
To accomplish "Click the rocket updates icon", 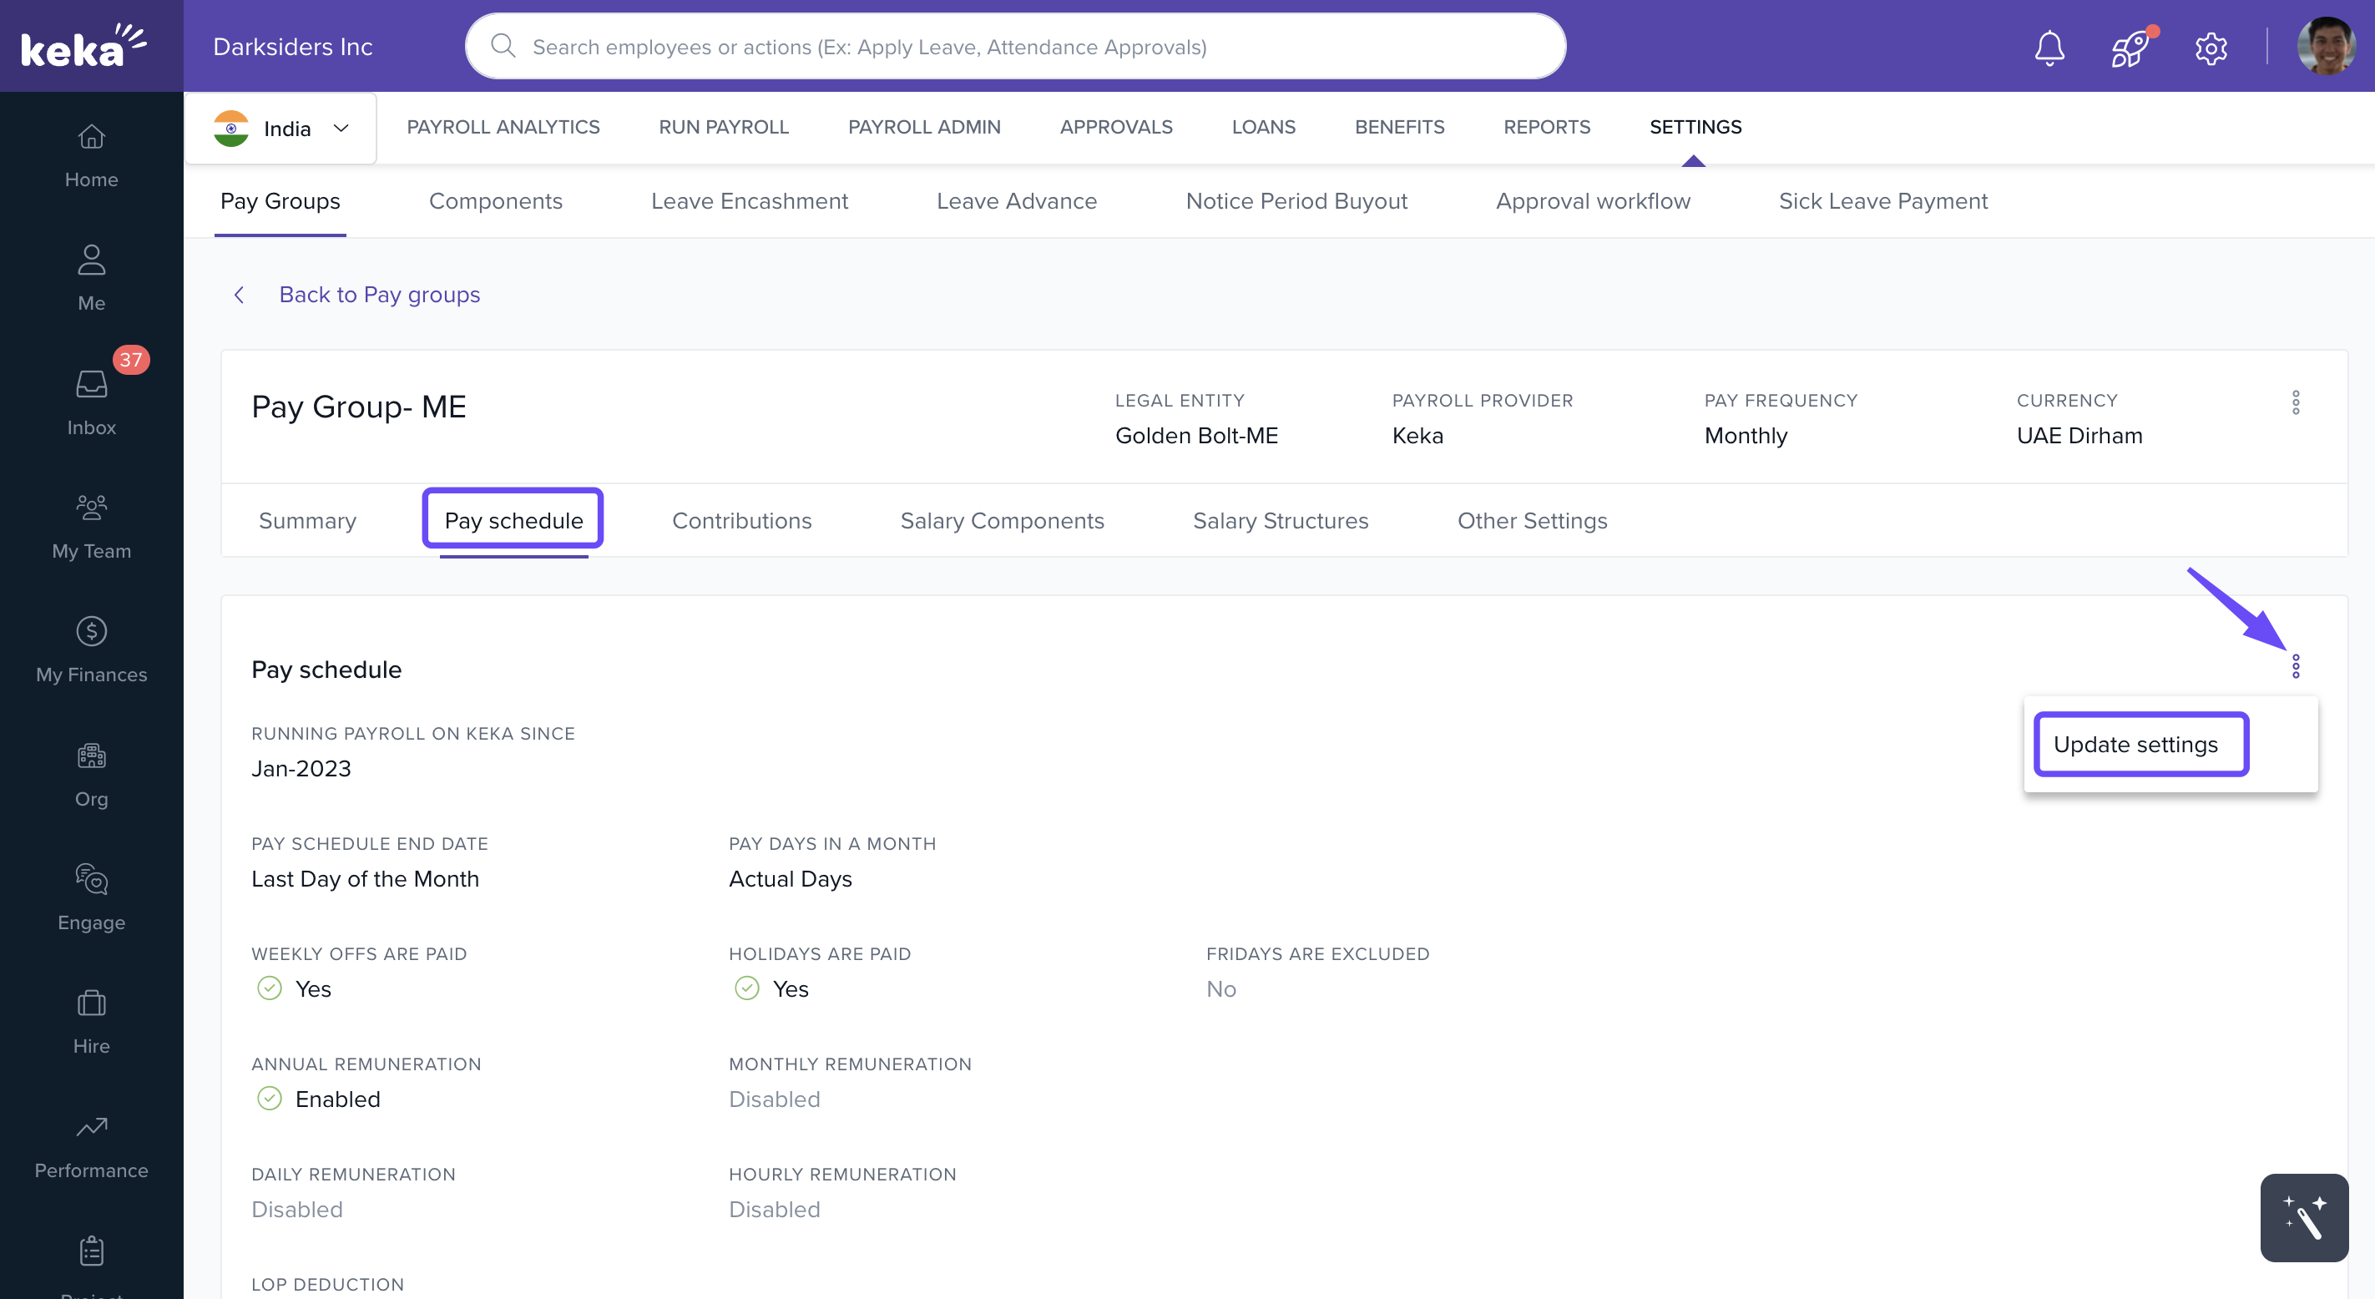I will (x=2130, y=47).
